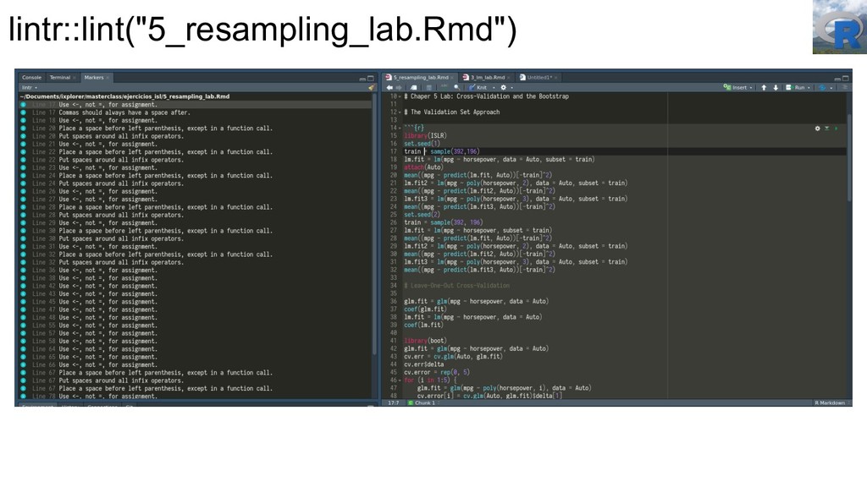Minimize the source editor pane
Screen dimensions: 867x487
pos(837,79)
